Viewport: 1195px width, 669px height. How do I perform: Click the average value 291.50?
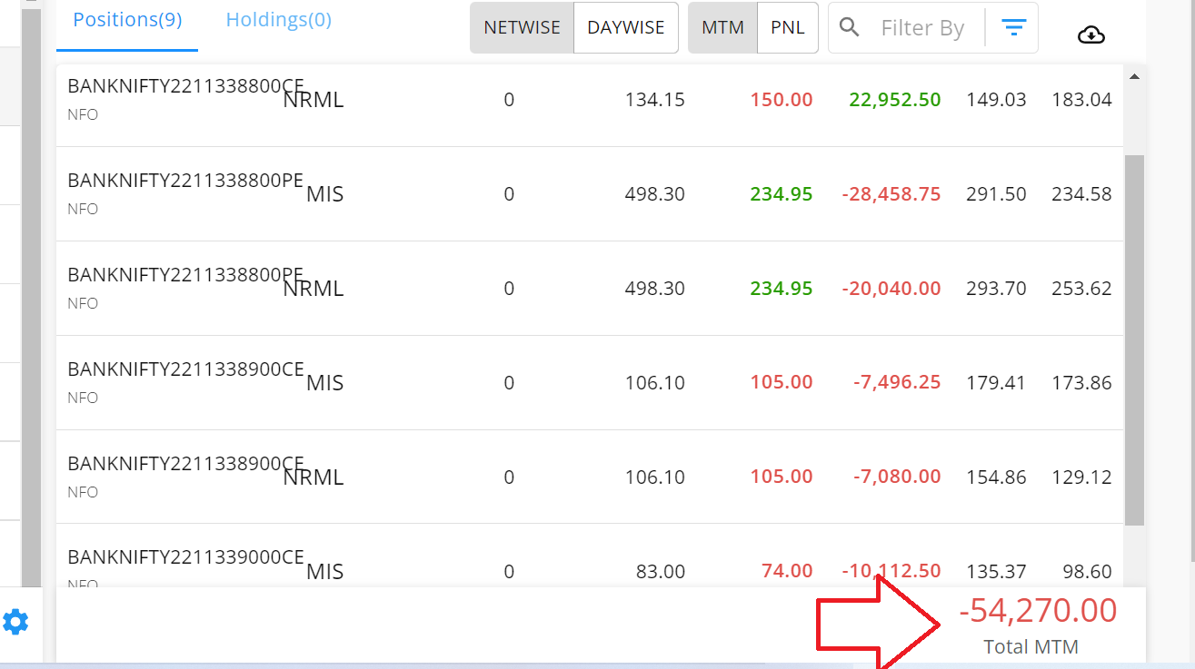997,194
